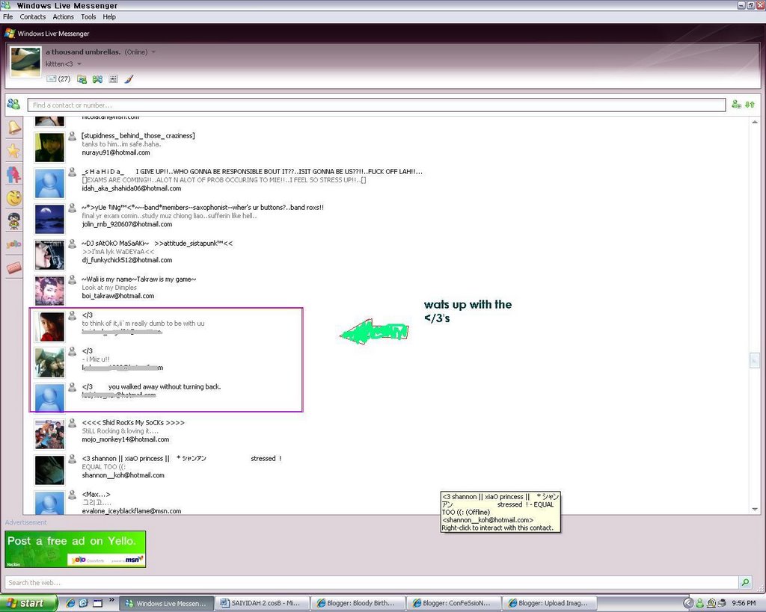The image size is (766, 612).
Task: Open the Yello sidebar tab
Action: (x=14, y=244)
